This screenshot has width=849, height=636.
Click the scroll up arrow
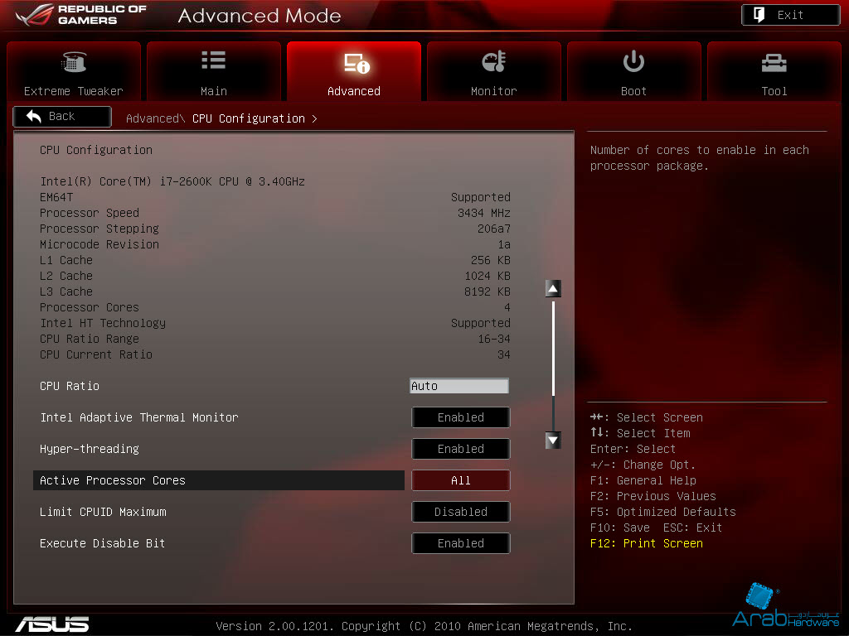553,289
